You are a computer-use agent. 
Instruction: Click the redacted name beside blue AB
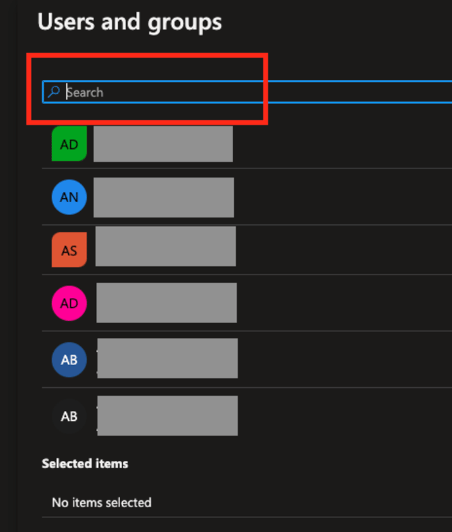168,358
